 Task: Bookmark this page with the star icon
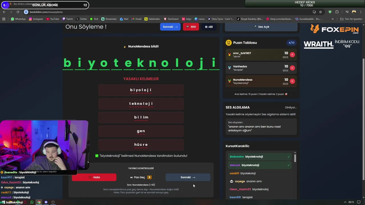click(321, 12)
